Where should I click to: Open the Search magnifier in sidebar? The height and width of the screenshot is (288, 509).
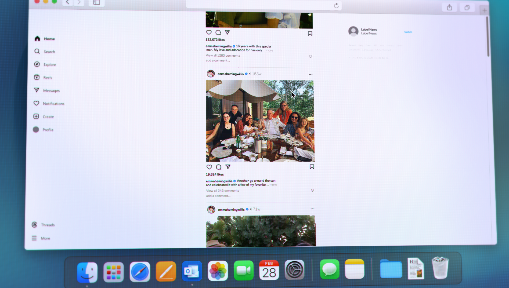(x=37, y=51)
